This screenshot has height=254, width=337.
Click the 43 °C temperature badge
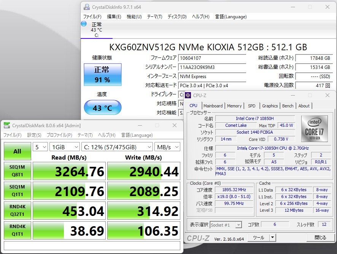[x=102, y=108]
